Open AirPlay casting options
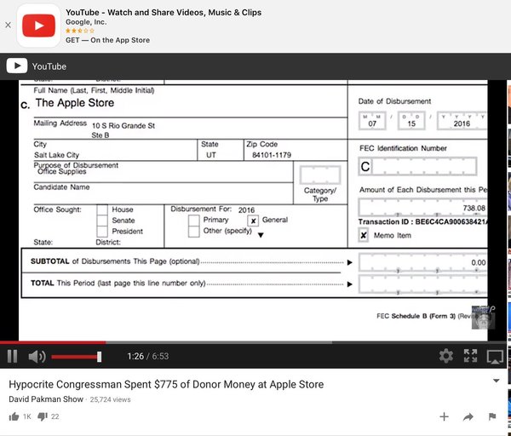 [x=495, y=357]
